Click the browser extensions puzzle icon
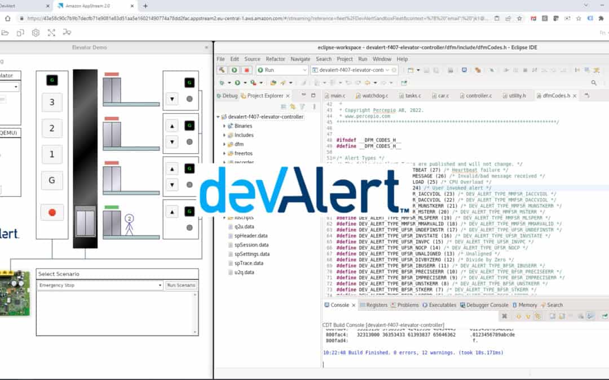The image size is (609, 380). (x=601, y=18)
